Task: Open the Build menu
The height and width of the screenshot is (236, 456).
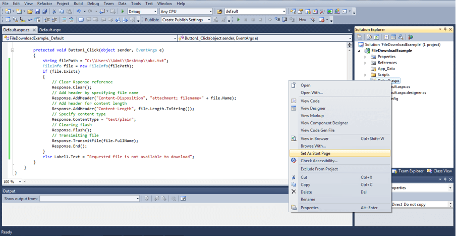Action: [x=77, y=4]
